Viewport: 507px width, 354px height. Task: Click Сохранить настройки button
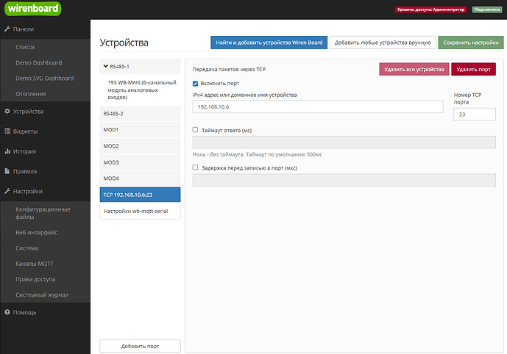[x=471, y=43]
